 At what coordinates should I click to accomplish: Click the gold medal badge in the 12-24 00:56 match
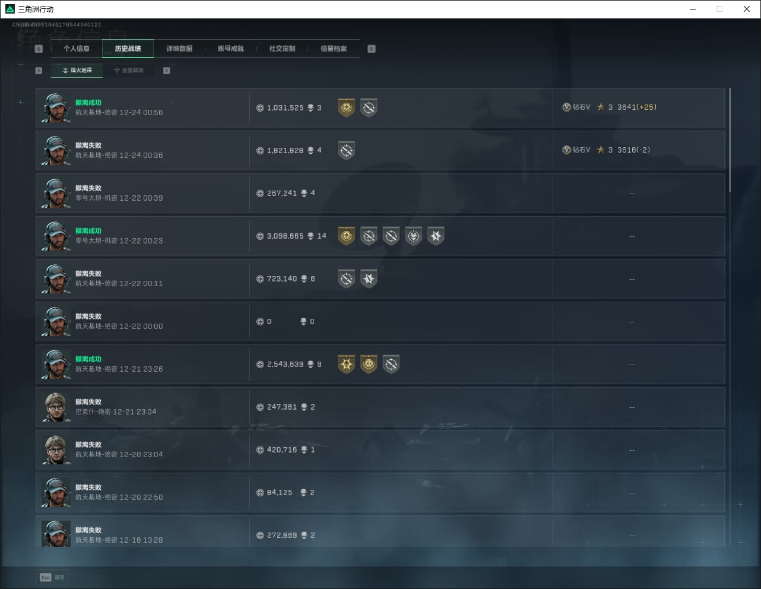point(346,107)
